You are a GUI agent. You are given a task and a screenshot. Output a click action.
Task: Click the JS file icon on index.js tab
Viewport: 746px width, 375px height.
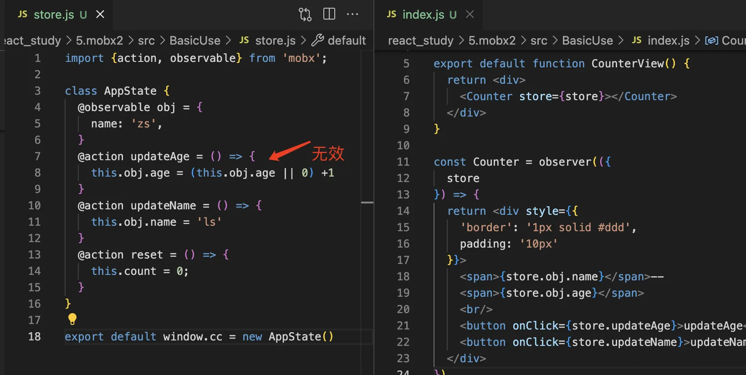pos(392,15)
